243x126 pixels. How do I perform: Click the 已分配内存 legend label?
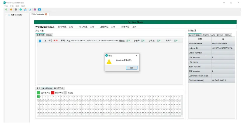click(46, 93)
